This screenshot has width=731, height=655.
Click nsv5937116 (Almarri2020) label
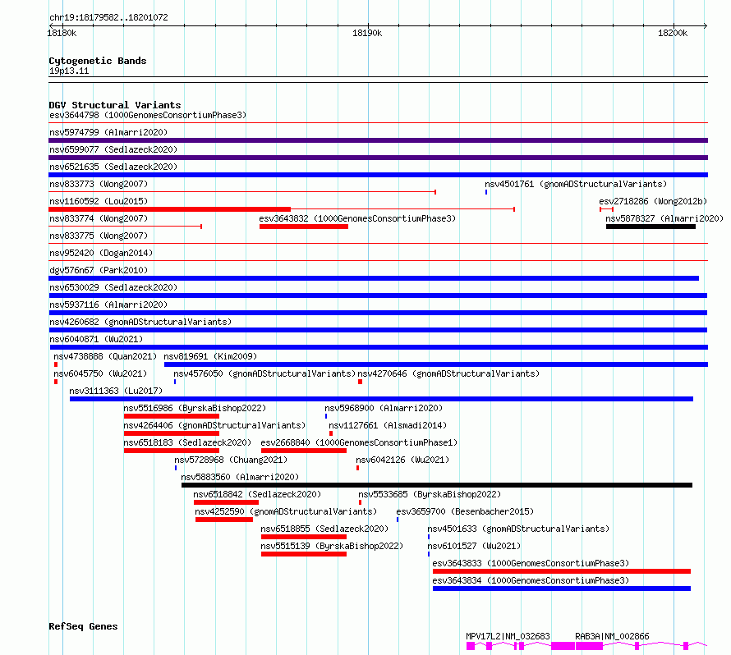tap(108, 305)
